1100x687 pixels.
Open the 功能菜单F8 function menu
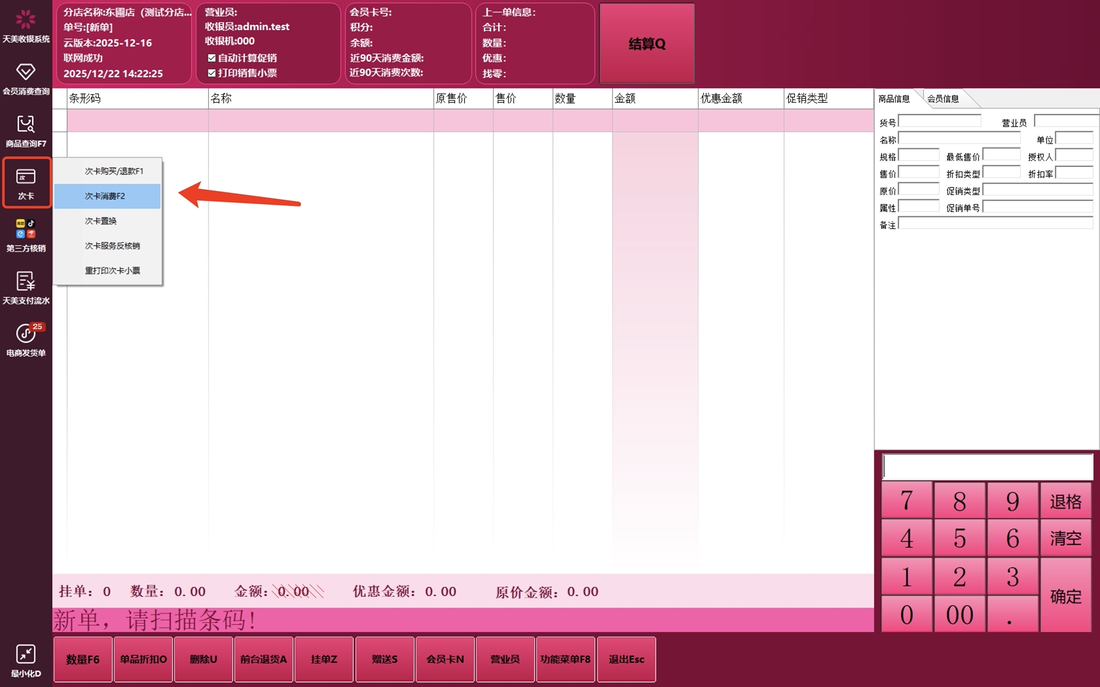(565, 660)
